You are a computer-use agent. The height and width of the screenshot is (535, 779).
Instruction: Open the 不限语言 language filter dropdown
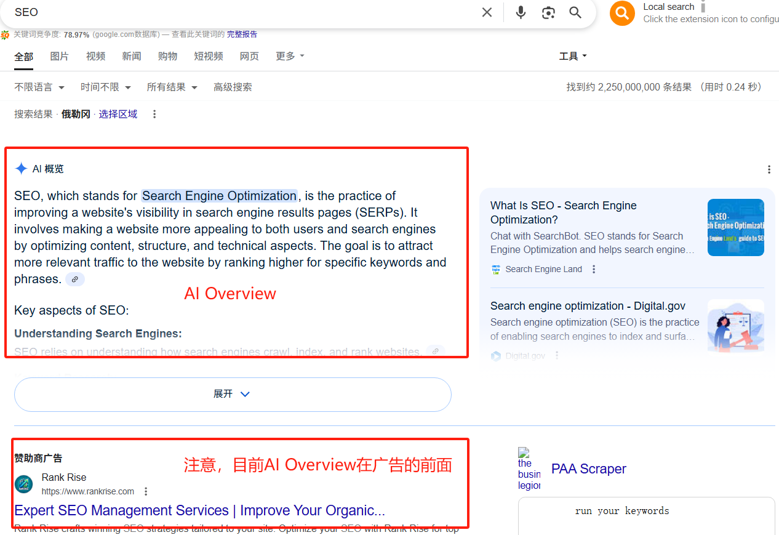(39, 87)
